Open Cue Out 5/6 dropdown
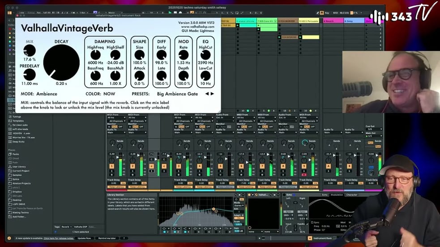This screenshot has width=440, height=247. 374,129
